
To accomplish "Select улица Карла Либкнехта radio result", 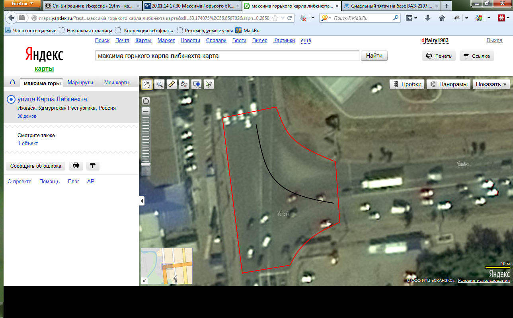I will 11,99.
